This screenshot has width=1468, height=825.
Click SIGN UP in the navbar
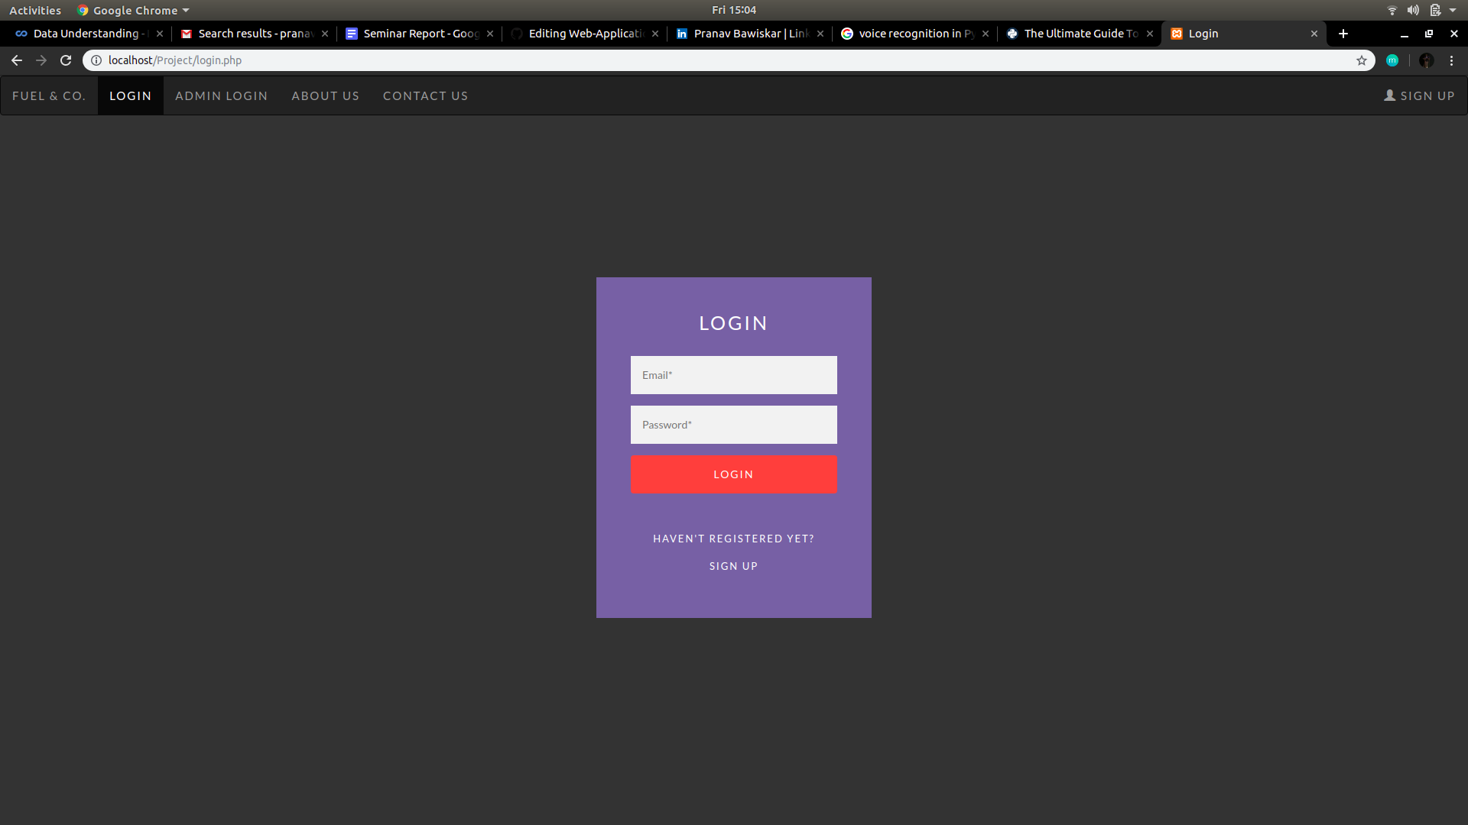(x=1420, y=96)
